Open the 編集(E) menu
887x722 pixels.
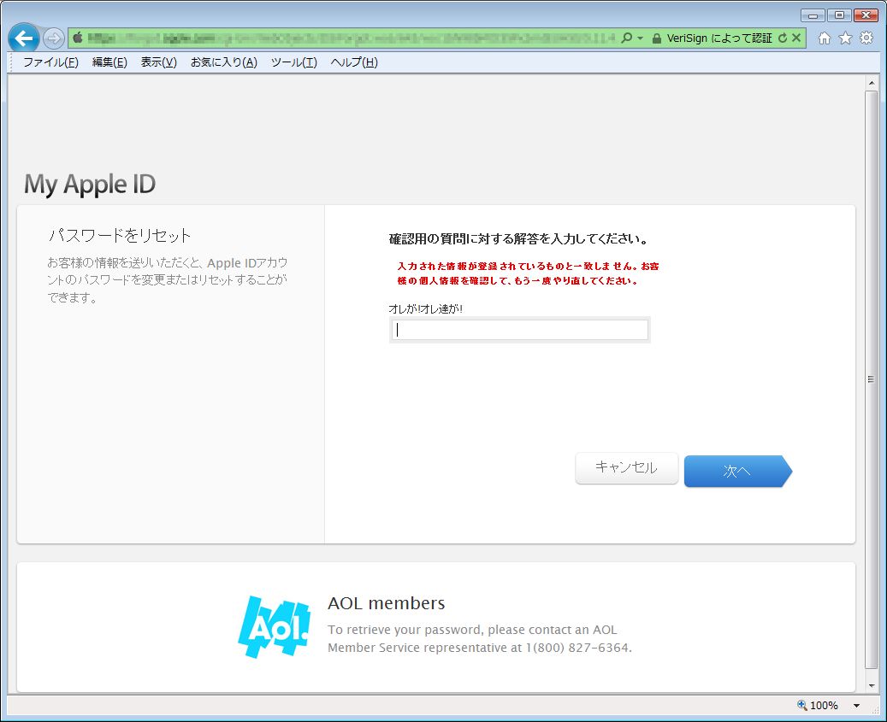pyautogui.click(x=109, y=62)
